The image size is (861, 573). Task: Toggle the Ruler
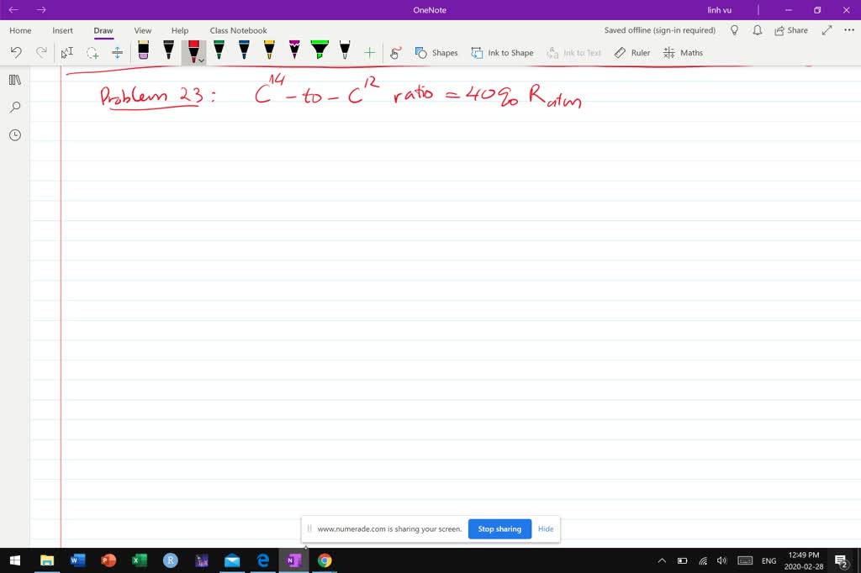click(632, 53)
